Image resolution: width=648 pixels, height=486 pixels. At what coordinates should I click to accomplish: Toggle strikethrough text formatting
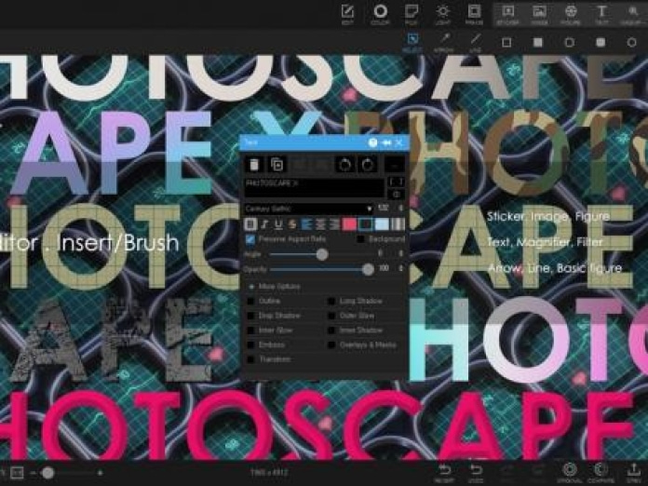click(x=292, y=224)
